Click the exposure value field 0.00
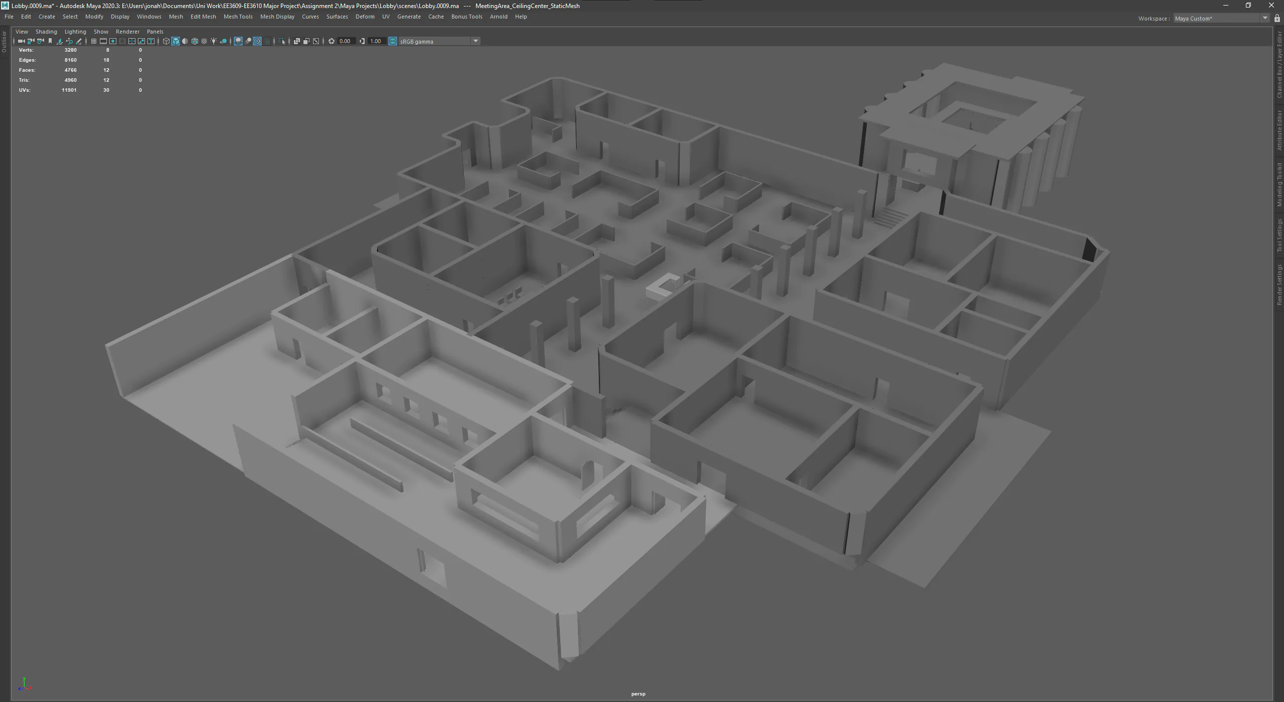The image size is (1284, 702). click(x=345, y=41)
